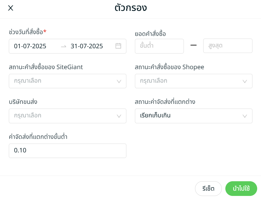The image size is (261, 203).
Task: Select the end date 31-07-2025
Action: pyautogui.click(x=87, y=46)
